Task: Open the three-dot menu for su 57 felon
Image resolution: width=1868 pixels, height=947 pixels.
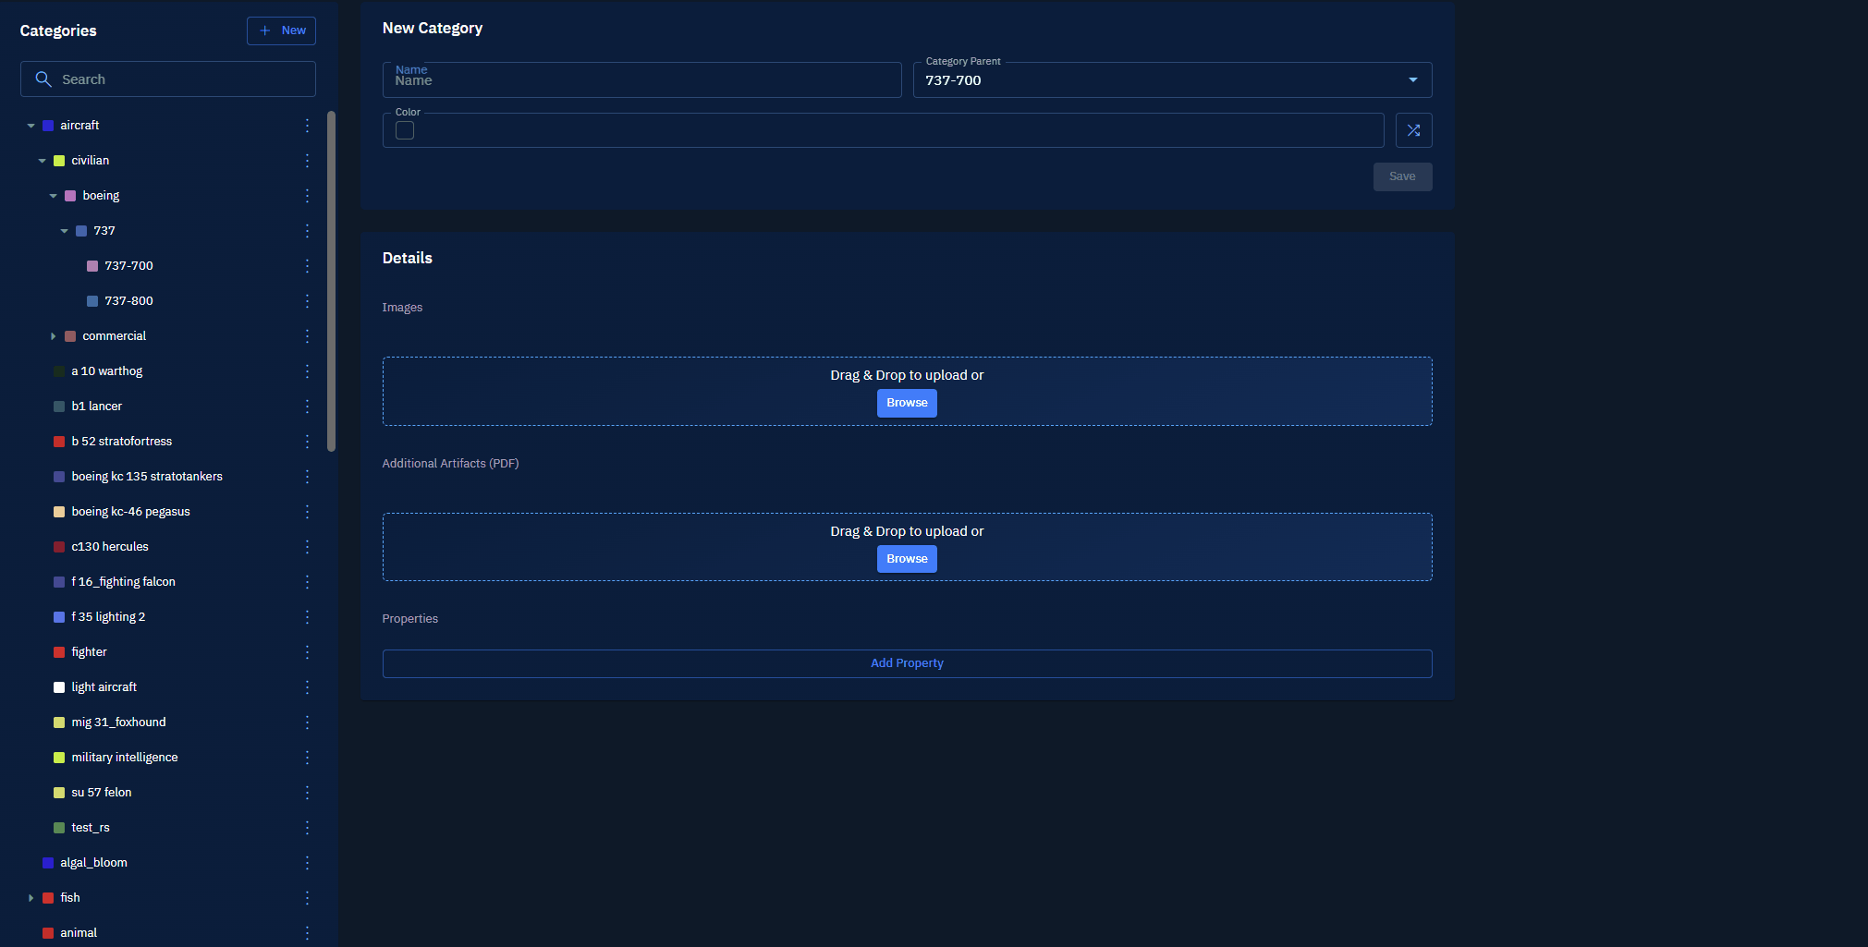Action: click(x=307, y=793)
